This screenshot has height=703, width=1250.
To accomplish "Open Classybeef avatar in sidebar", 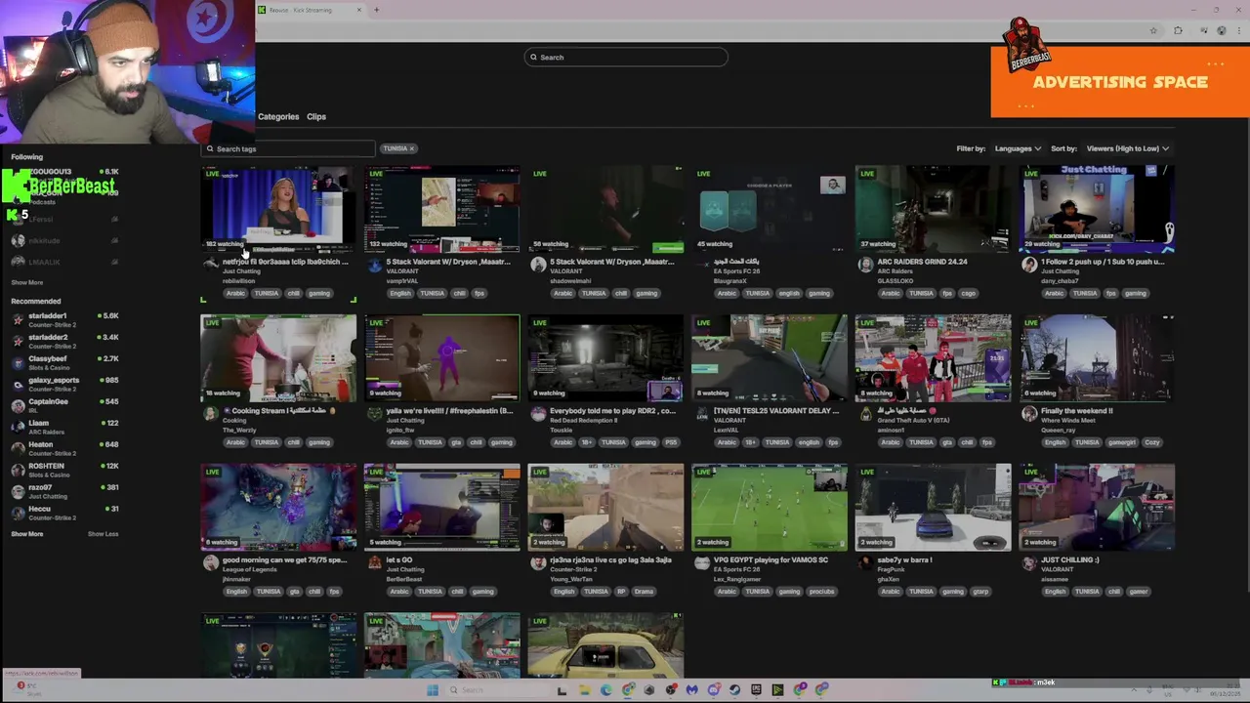I will click(18, 363).
